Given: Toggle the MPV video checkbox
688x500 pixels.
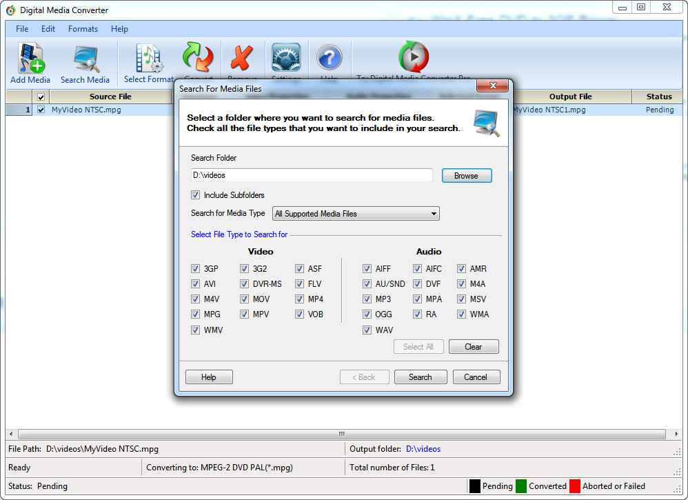Looking at the screenshot, I should click(245, 314).
